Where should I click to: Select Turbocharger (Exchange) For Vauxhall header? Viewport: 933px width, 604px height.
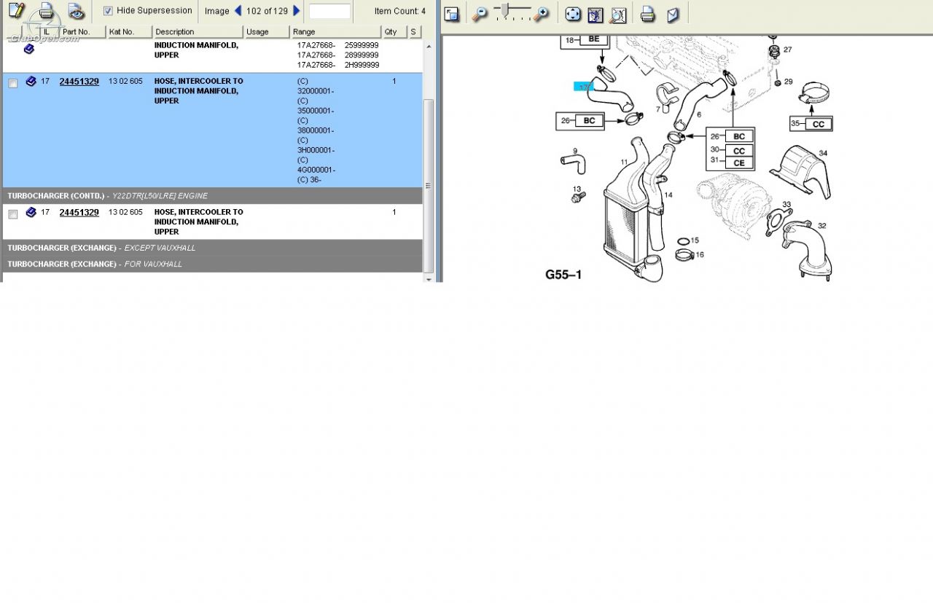tap(212, 264)
